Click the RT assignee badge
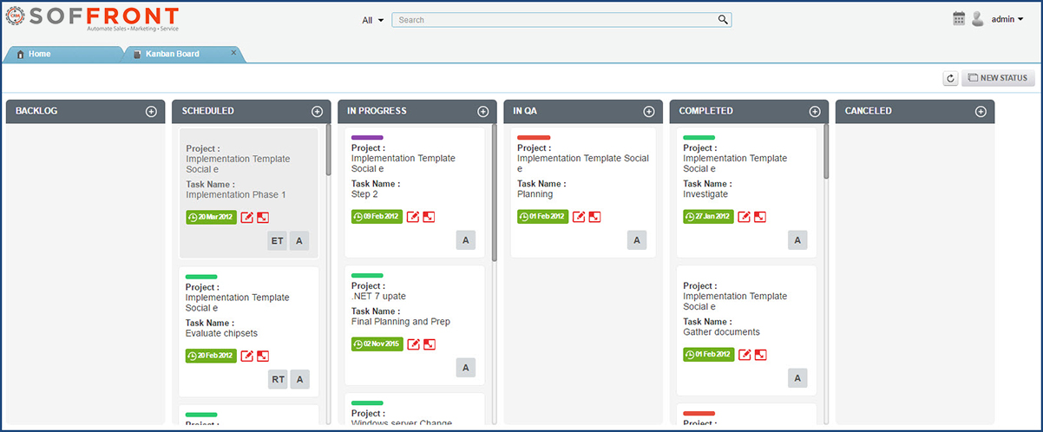The height and width of the screenshot is (432, 1043). pos(278,379)
